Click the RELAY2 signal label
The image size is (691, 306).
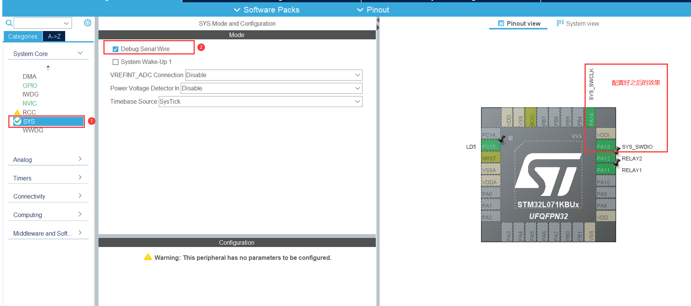[x=632, y=158]
